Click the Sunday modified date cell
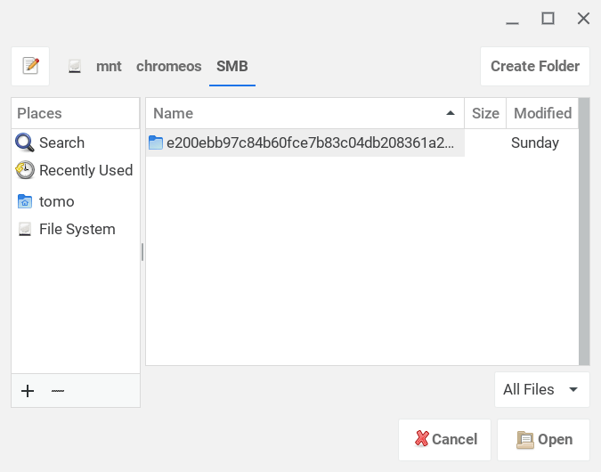The width and height of the screenshot is (601, 472). pos(535,142)
